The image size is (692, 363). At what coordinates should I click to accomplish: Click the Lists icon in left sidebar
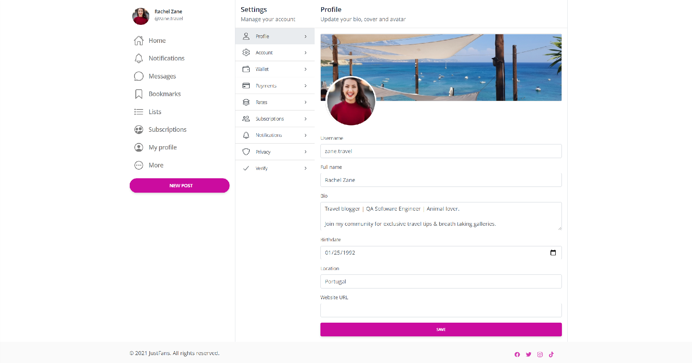click(139, 112)
